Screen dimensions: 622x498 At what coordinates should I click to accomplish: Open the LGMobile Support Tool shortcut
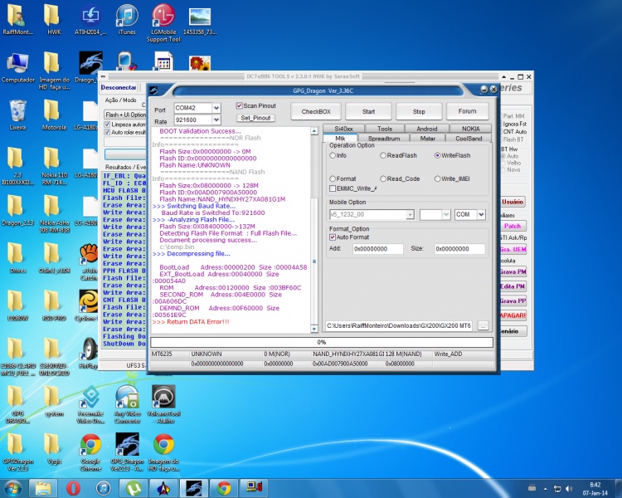[x=163, y=23]
